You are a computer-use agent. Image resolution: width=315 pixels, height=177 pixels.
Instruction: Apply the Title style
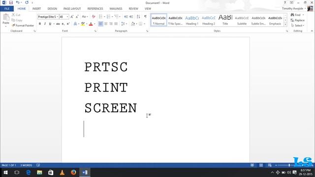coord(225,20)
